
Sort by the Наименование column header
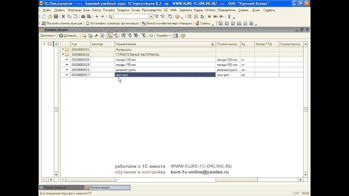[165, 44]
